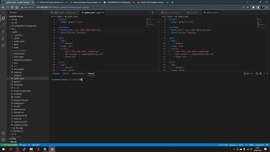Open docker-compose.yml in file explorer
Screen dimensions: 270x152
tap(22, 91)
